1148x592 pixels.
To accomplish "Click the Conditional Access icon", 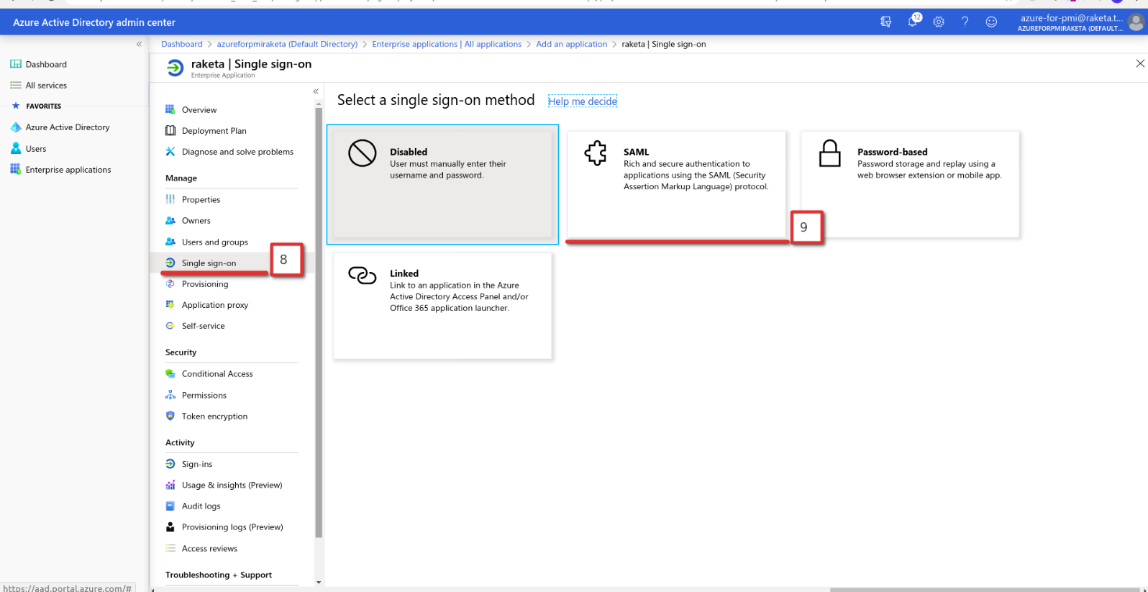I will click(x=170, y=373).
